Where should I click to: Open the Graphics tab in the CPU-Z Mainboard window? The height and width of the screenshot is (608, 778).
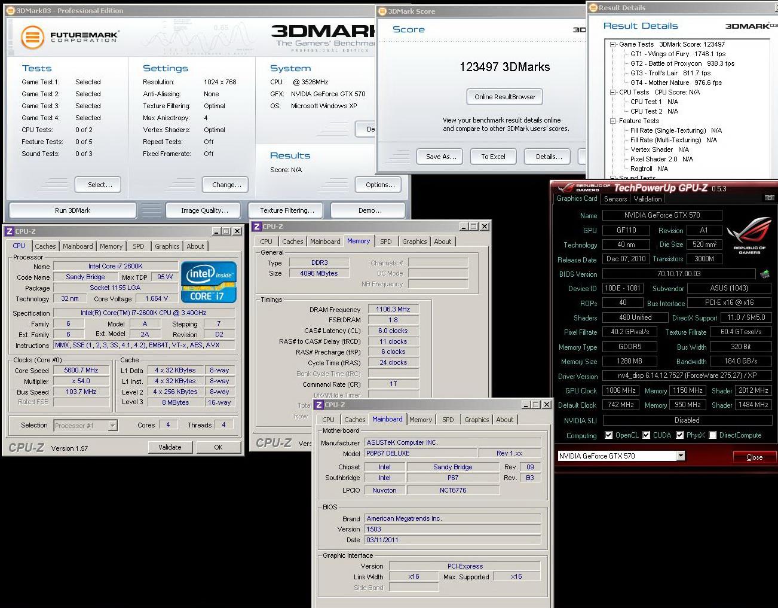point(477,420)
